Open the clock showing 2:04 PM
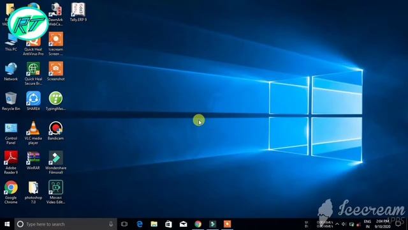Image resolution: width=408 pixels, height=230 pixels. click(x=382, y=224)
